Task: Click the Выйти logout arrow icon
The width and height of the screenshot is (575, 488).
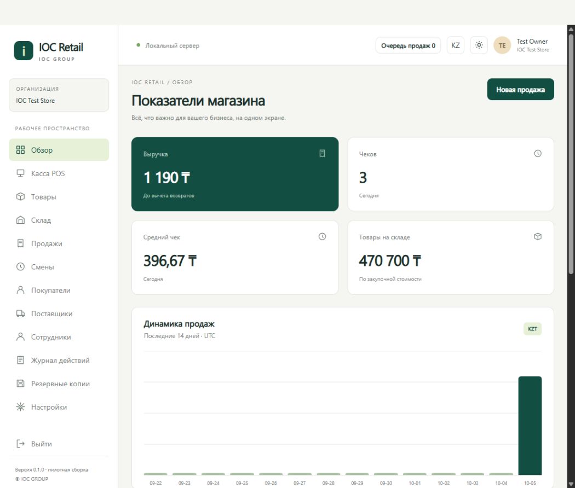Action: point(21,444)
